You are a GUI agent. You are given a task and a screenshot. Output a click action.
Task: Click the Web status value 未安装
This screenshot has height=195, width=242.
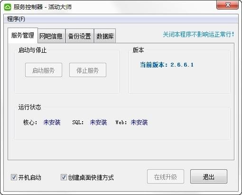point(139,122)
